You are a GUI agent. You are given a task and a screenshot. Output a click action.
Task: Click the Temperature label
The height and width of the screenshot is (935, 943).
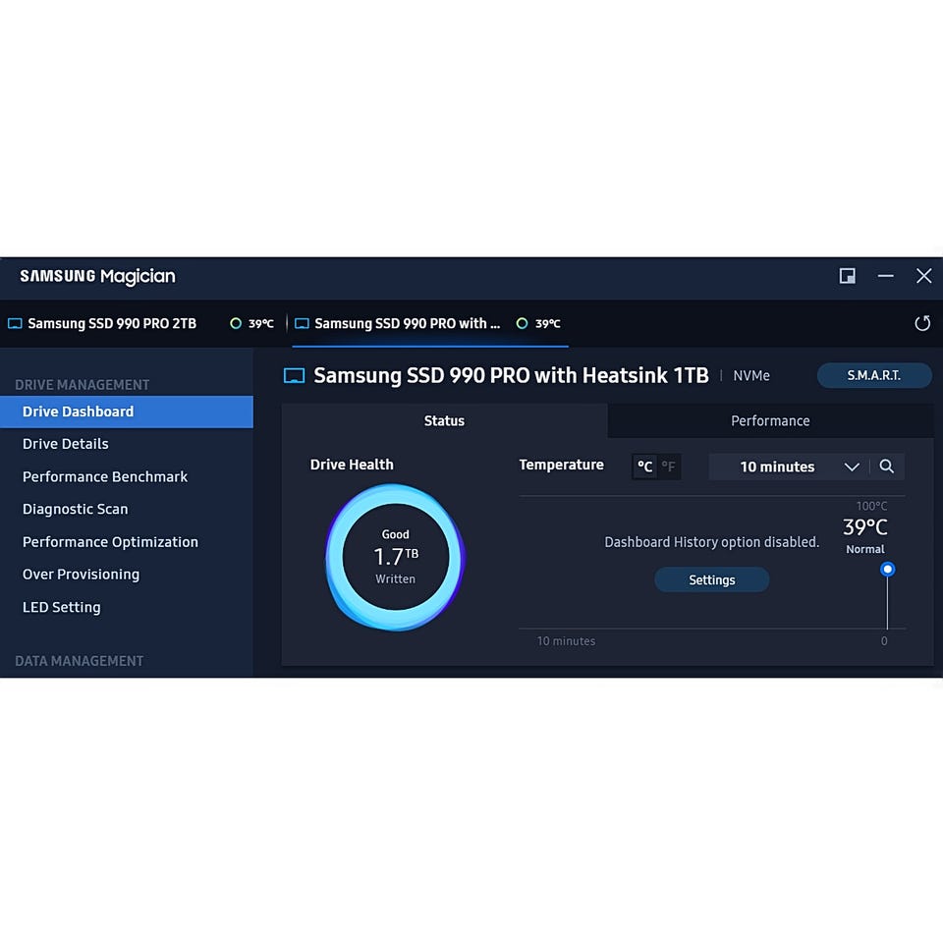coord(561,465)
